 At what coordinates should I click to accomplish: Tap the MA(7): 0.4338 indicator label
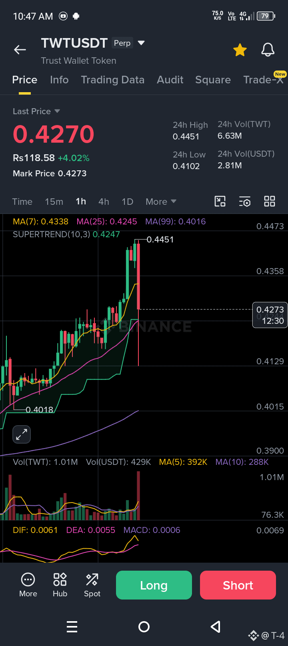(x=40, y=222)
